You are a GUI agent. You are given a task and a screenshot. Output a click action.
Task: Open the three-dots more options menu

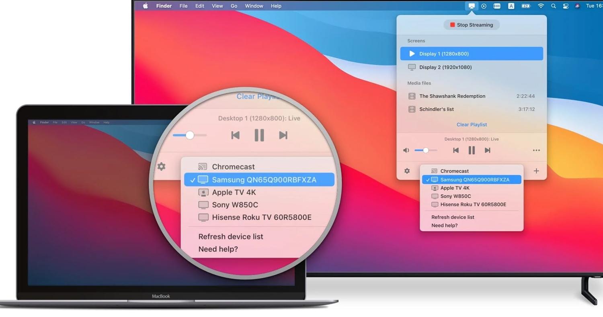(x=536, y=150)
